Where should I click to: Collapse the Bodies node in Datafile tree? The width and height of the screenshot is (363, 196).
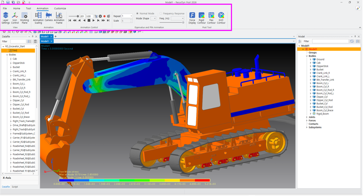[x=7, y=55]
